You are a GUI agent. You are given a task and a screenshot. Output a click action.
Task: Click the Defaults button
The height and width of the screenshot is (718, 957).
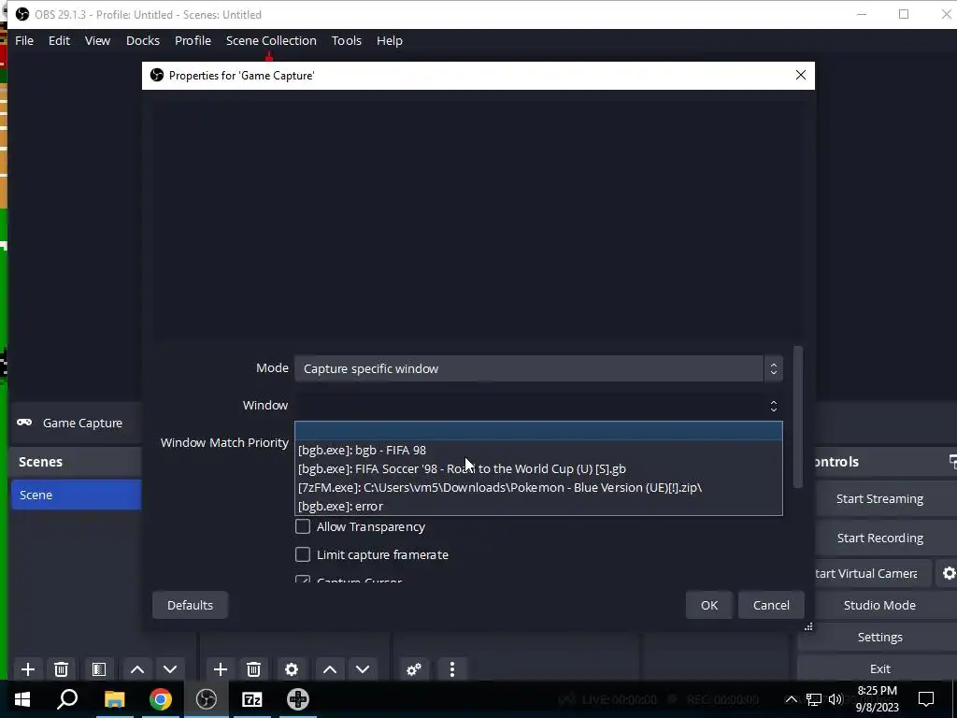click(190, 605)
